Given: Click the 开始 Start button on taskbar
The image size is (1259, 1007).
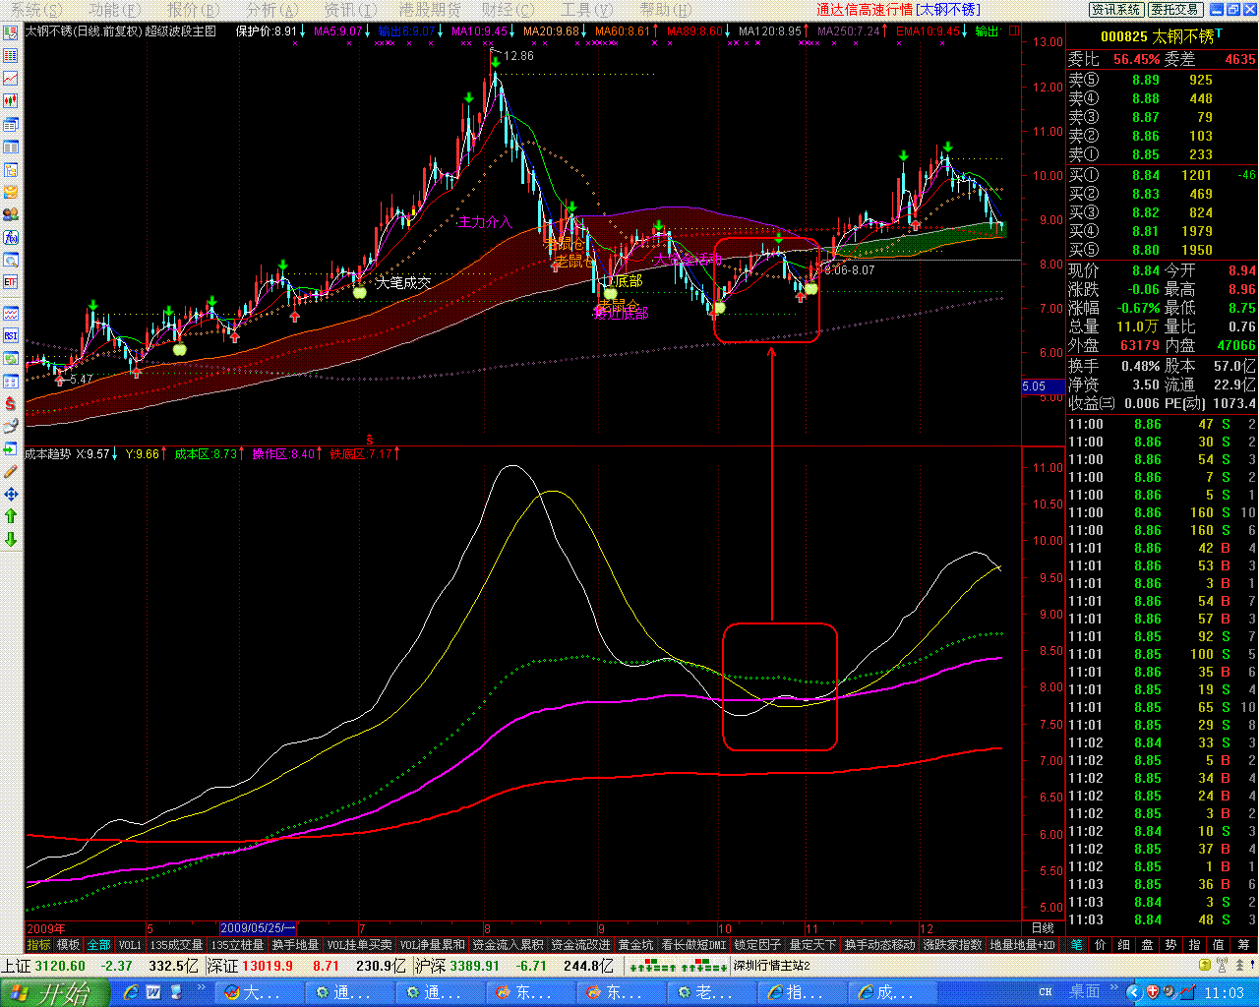Looking at the screenshot, I should 49,992.
